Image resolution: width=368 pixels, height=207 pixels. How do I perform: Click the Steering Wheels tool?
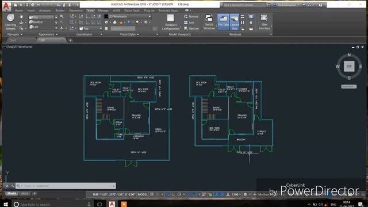point(10,22)
